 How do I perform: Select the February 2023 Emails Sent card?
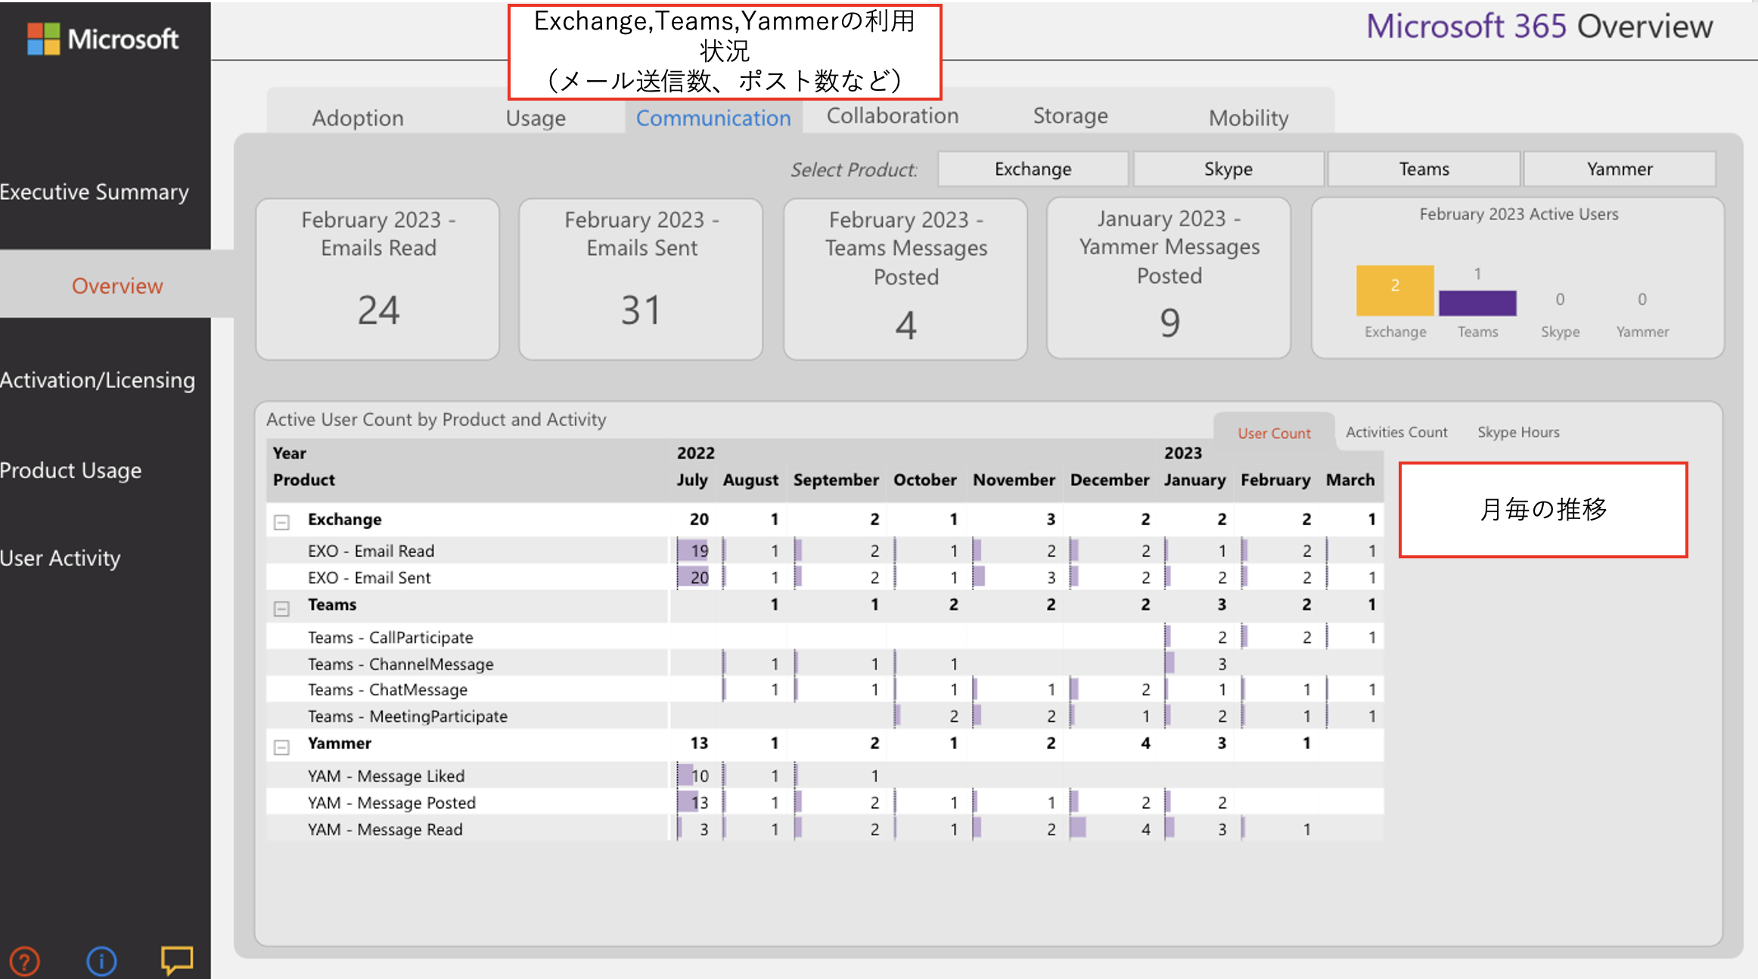pos(641,278)
